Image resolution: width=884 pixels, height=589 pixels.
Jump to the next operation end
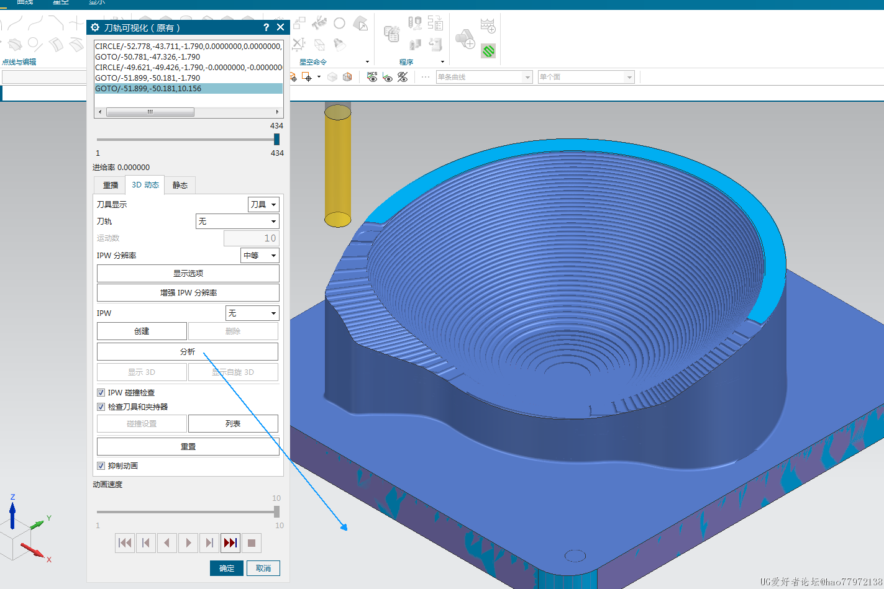(230, 543)
